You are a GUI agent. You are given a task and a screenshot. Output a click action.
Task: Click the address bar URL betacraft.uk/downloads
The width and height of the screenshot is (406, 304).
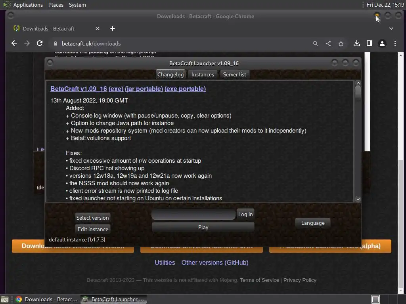(91, 44)
